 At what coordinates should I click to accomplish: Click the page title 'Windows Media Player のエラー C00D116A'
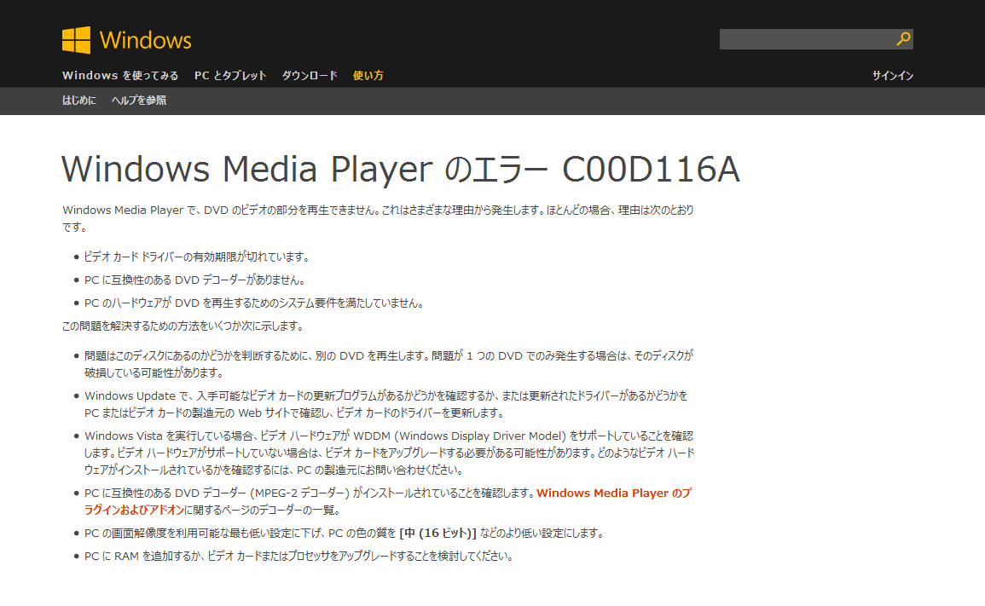401,169
